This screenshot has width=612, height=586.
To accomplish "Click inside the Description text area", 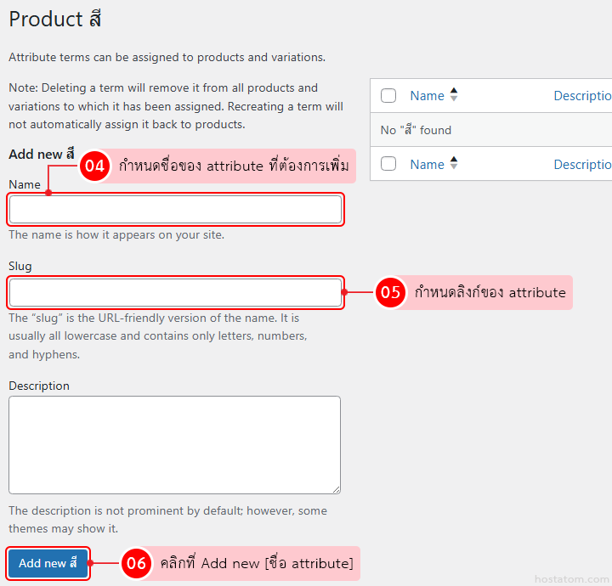I will coord(174,444).
